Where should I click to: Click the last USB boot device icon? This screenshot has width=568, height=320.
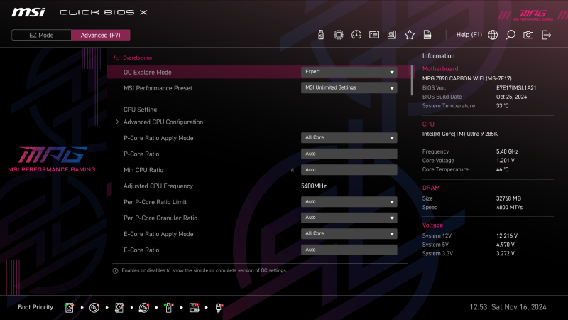point(219,307)
